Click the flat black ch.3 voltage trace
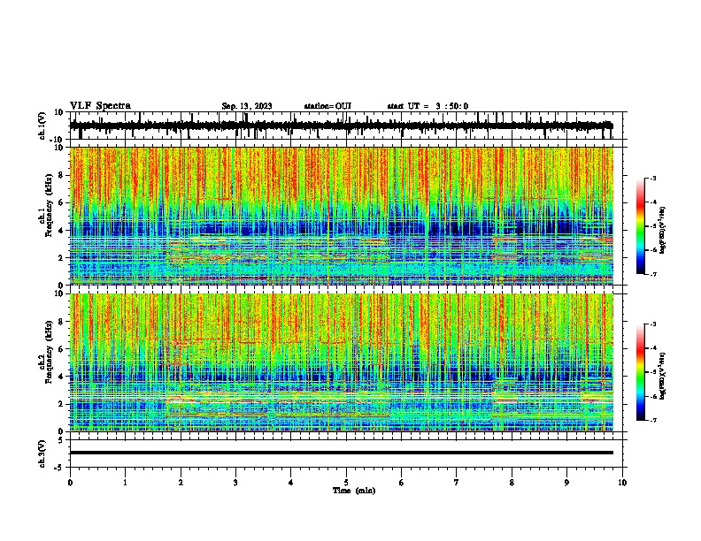701x541 pixels. tap(342, 453)
